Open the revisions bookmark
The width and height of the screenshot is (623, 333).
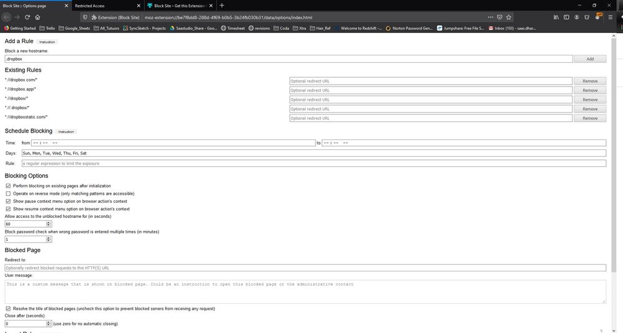[x=259, y=28]
